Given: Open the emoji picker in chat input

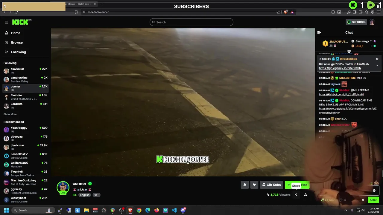Looking at the screenshot, I should pos(374,191).
